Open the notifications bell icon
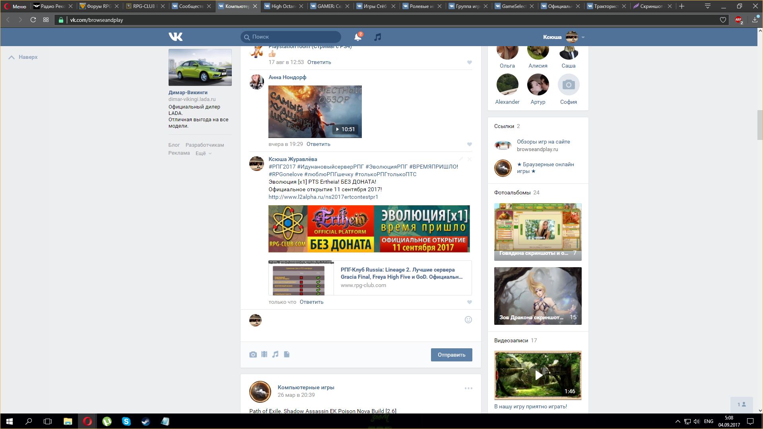763x429 pixels. click(x=358, y=37)
